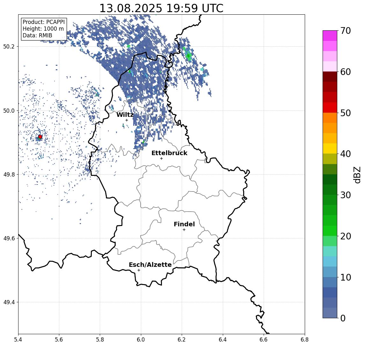Click the plus marker below Ettelbruck
This screenshot has height=346, width=365.
tap(161, 159)
